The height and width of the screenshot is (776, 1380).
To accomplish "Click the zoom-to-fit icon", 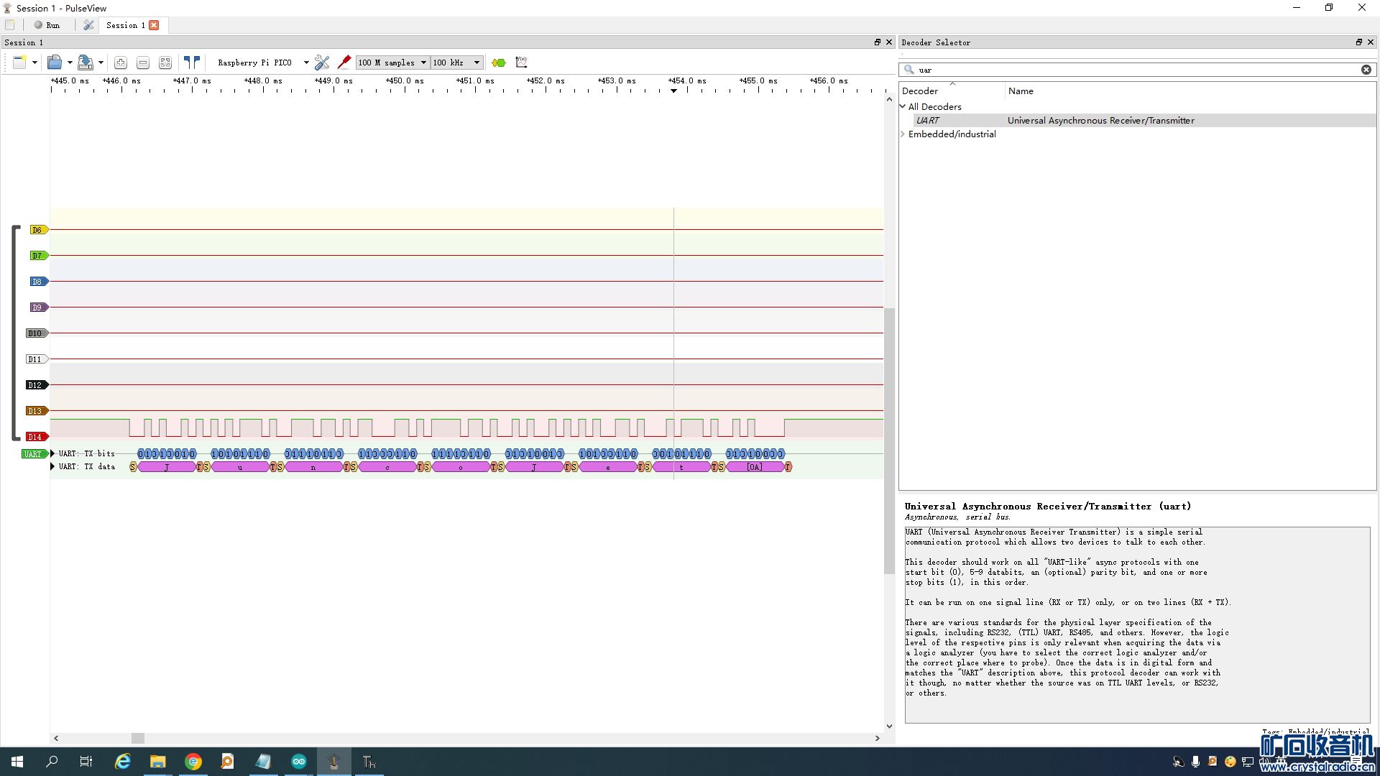I will 165,63.
